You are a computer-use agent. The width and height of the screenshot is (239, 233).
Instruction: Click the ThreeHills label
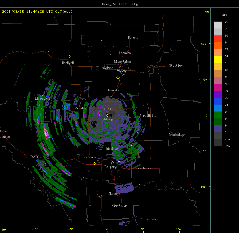tap(148, 116)
